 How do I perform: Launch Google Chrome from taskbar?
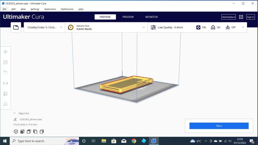point(134,141)
